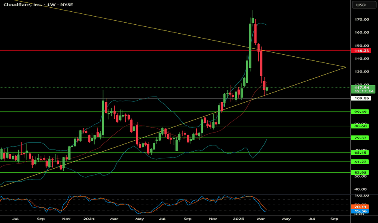This screenshot has width=378, height=223.
Task: Click the 130.00 price axis tick
Action: click(x=362, y=71)
